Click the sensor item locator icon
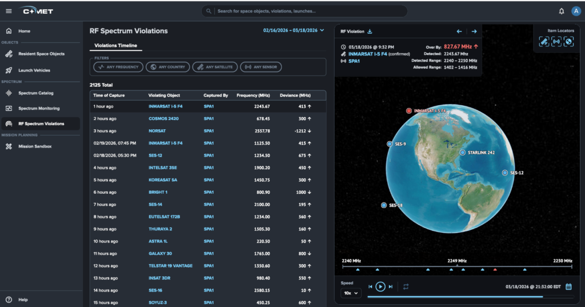The image size is (585, 307). point(556,41)
